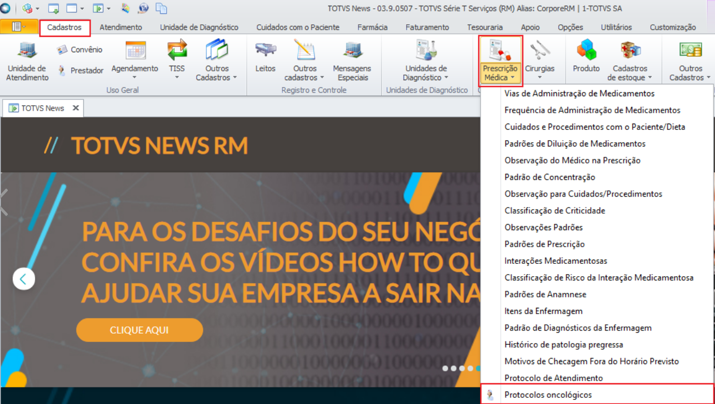This screenshot has width=715, height=404.
Task: Click the copy pages icon in the quick access bar
Action: (x=161, y=8)
